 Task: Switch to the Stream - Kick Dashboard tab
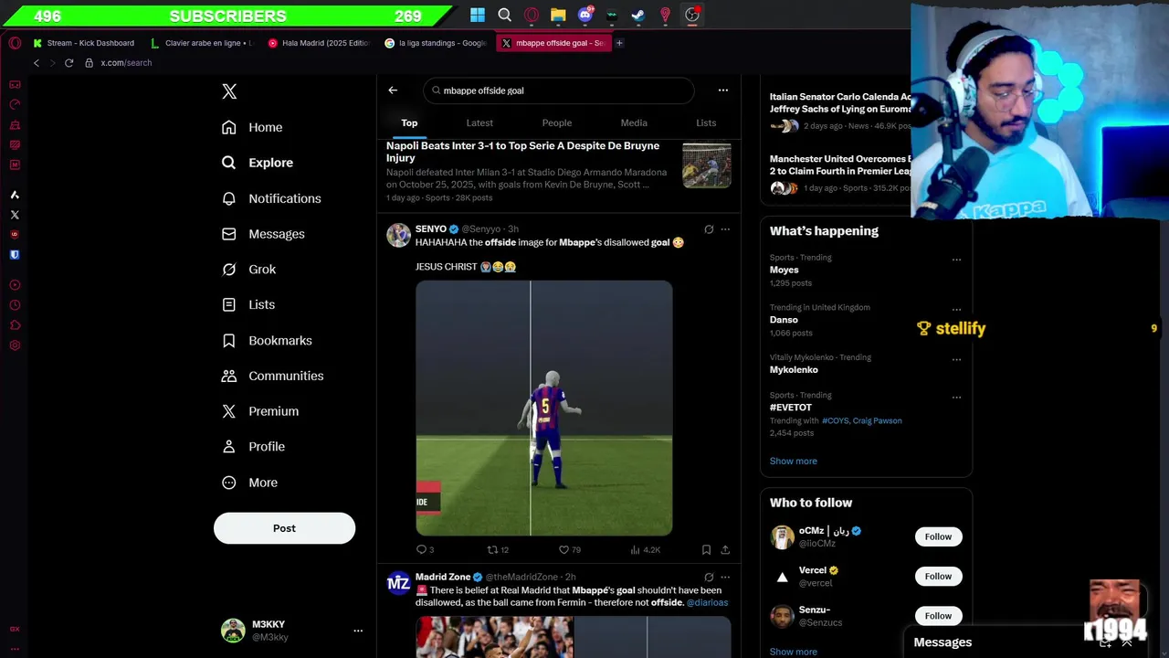pos(84,43)
